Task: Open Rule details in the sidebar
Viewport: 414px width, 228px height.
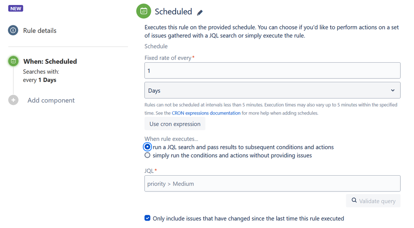Action: [x=39, y=31]
